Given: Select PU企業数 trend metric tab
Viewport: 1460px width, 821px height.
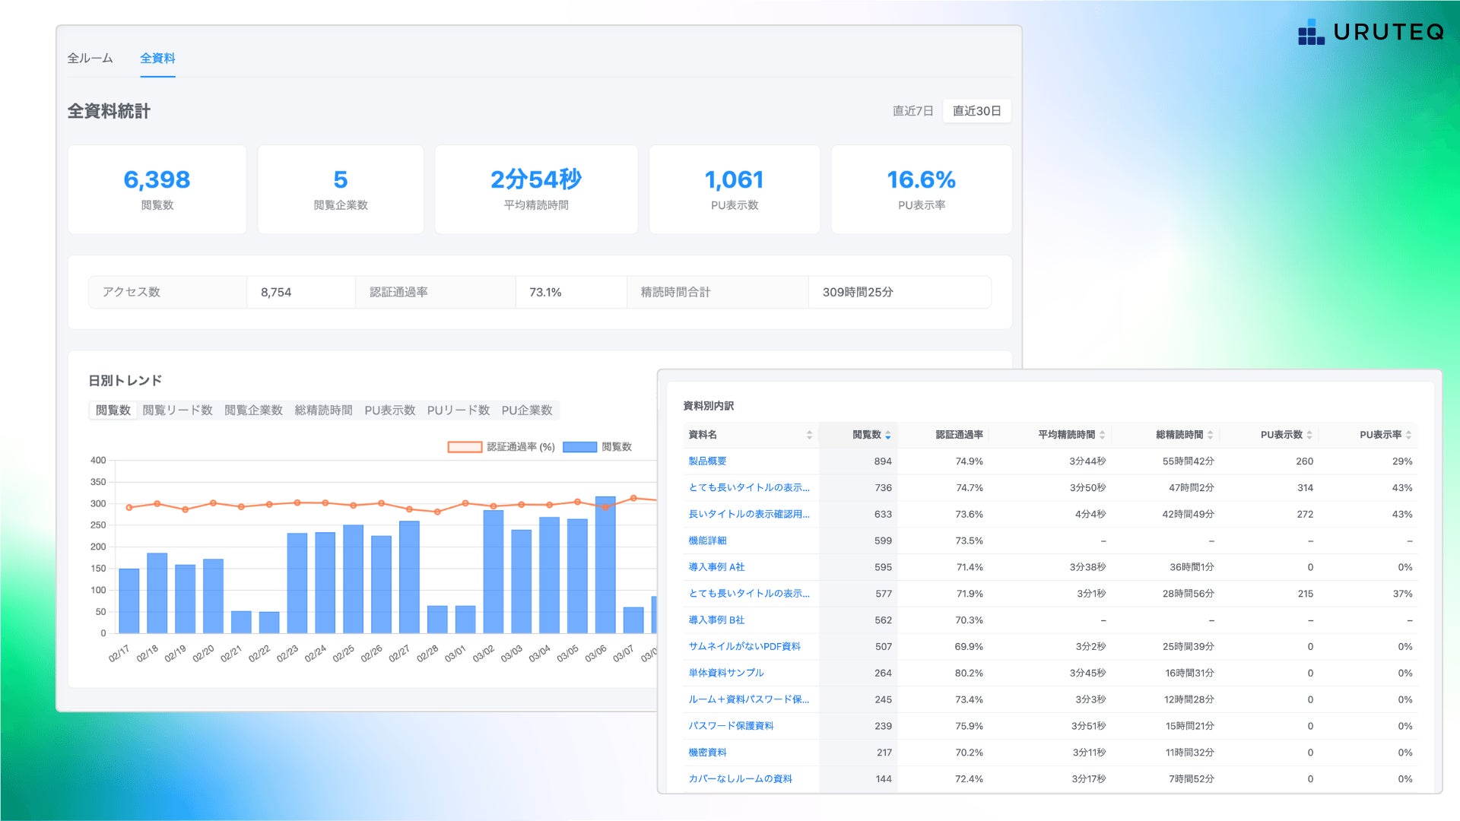Looking at the screenshot, I should pos(526,410).
